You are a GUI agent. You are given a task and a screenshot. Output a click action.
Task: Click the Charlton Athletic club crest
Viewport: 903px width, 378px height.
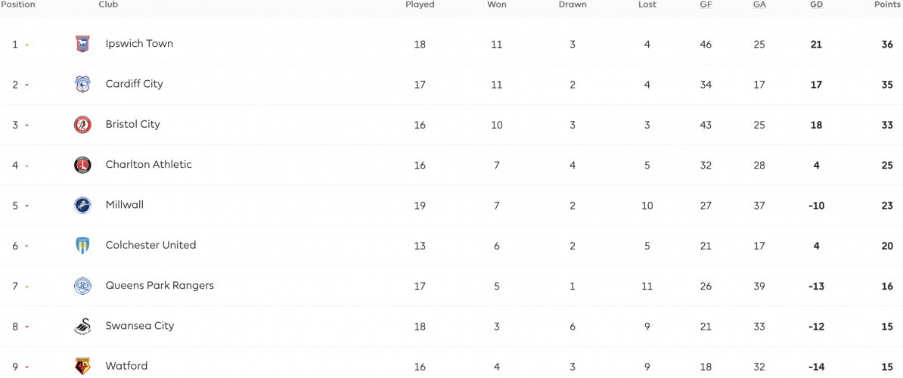pos(82,165)
